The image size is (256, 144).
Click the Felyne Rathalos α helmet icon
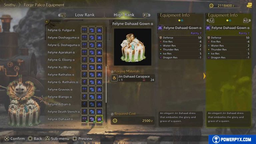pyautogui.click(x=92, y=75)
